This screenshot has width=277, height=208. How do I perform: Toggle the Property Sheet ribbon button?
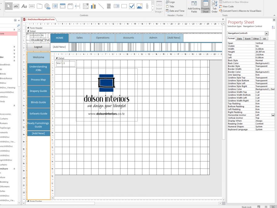[205, 7]
